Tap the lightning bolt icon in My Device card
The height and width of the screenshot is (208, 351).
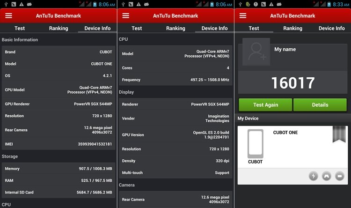[314, 176]
